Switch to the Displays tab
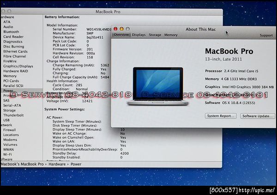Screen dimensions: 277x195 tap(138, 35)
